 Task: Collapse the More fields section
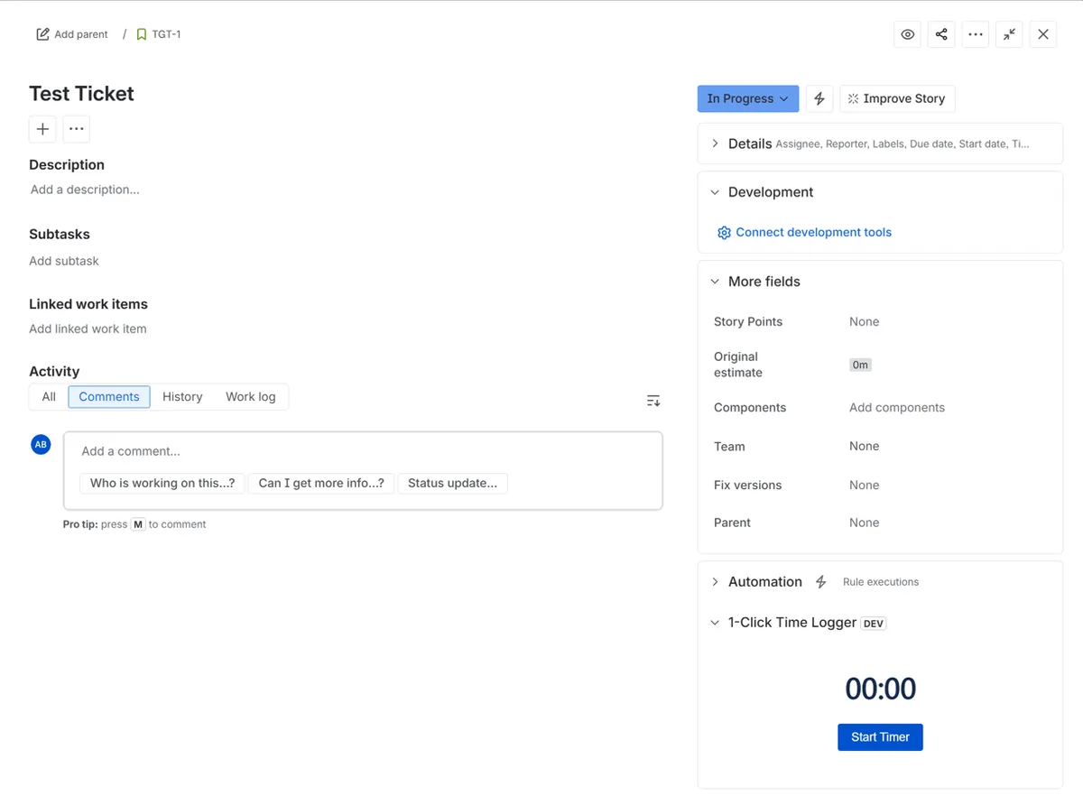click(715, 282)
